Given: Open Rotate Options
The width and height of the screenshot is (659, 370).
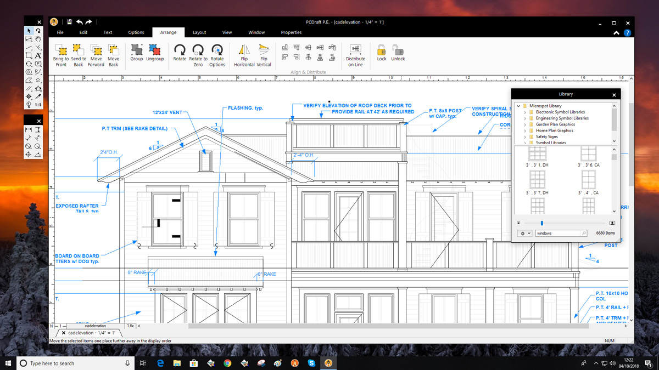Looking at the screenshot, I should 217,50.
